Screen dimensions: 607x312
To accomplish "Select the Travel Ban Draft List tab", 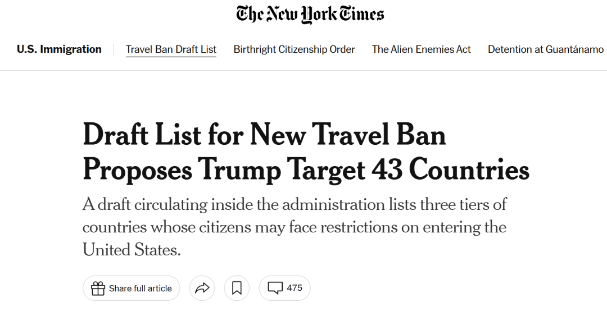I will (x=171, y=49).
